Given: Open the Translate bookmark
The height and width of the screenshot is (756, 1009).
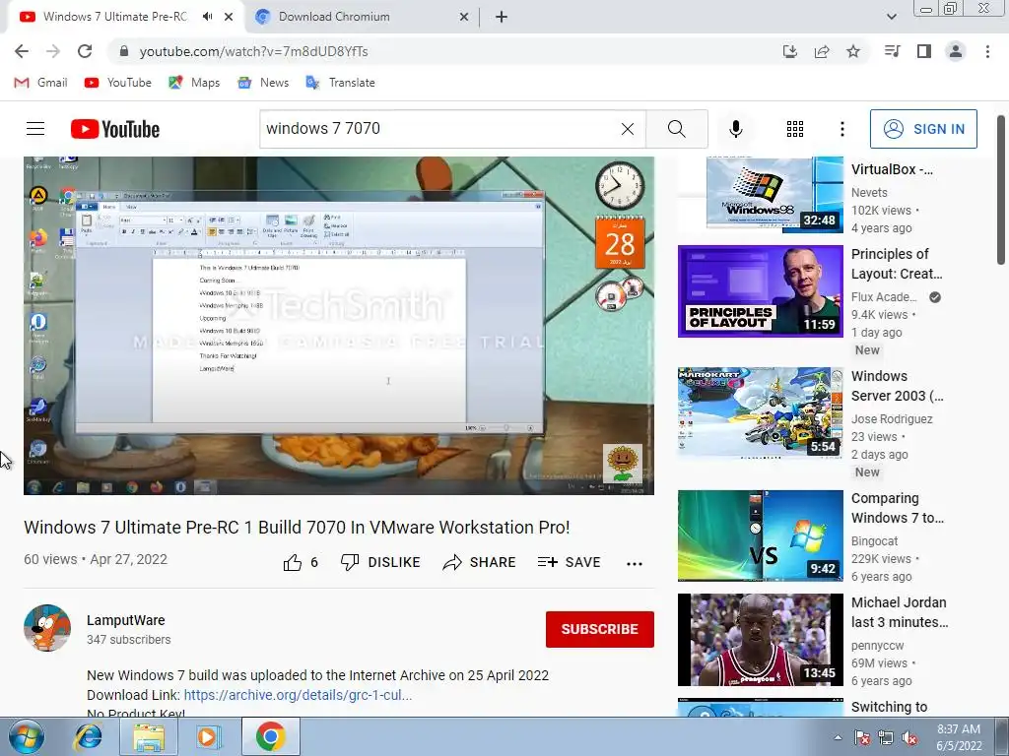Looking at the screenshot, I should (x=340, y=83).
